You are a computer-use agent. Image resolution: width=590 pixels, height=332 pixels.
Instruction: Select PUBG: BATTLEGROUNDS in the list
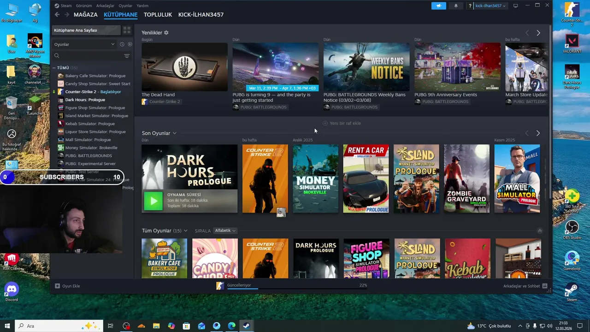pyautogui.click(x=88, y=156)
